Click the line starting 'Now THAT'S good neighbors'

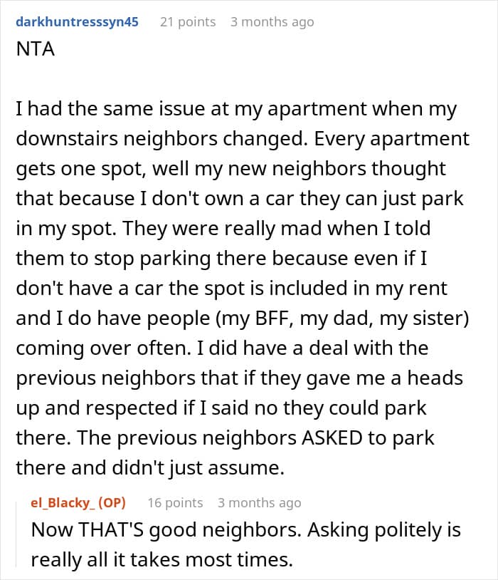tap(245, 530)
